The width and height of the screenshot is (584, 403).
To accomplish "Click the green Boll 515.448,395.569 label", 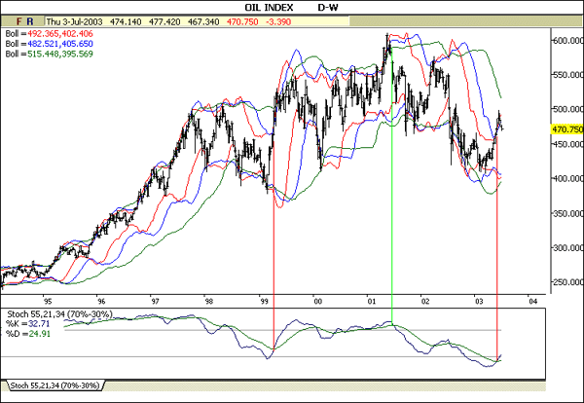I will pos(49,54).
